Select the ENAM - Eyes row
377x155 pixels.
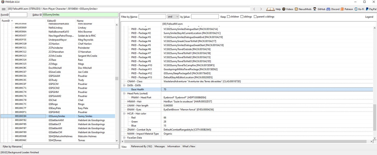tap(247, 109)
